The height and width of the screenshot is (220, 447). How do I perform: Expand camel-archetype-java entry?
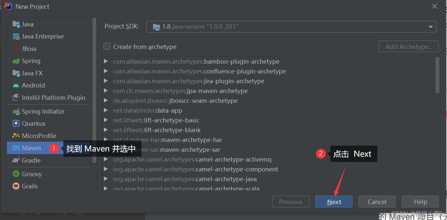[x=106, y=179]
